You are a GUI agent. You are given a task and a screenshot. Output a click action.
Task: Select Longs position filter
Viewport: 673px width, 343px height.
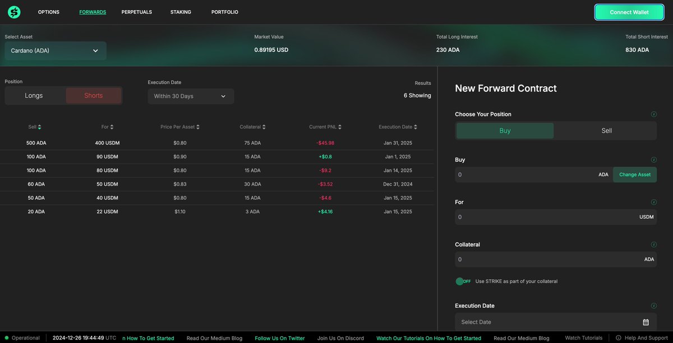34,96
